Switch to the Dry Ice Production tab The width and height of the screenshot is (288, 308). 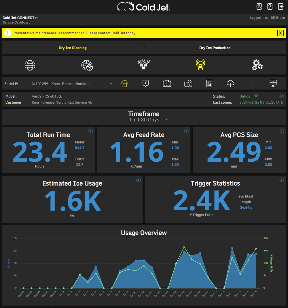pyautogui.click(x=215, y=48)
